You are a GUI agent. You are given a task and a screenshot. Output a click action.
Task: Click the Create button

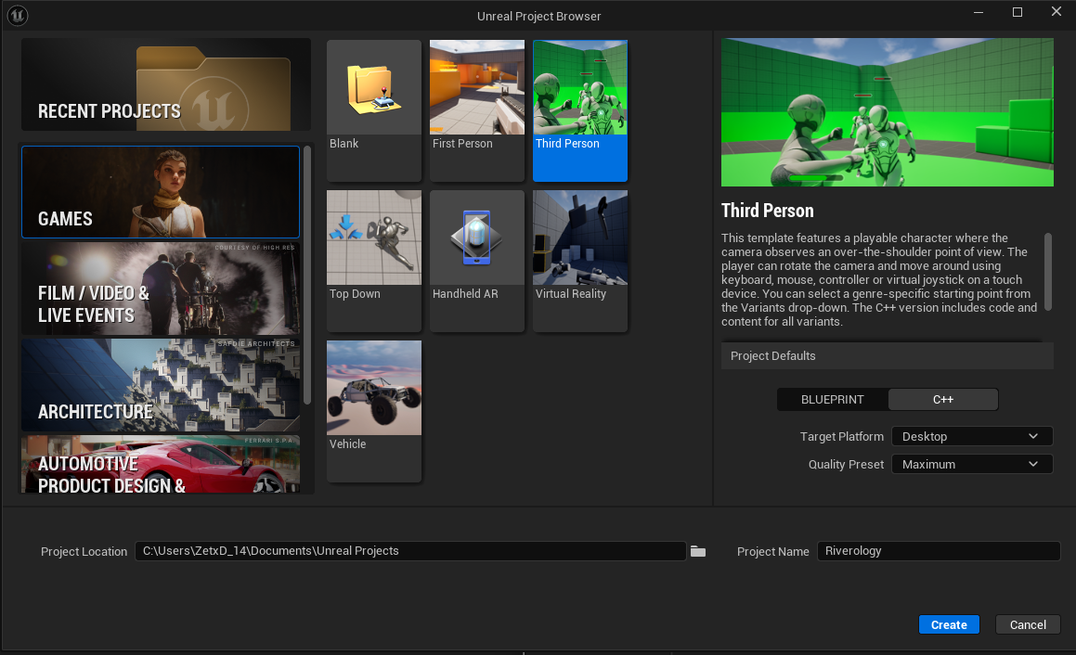(x=948, y=624)
